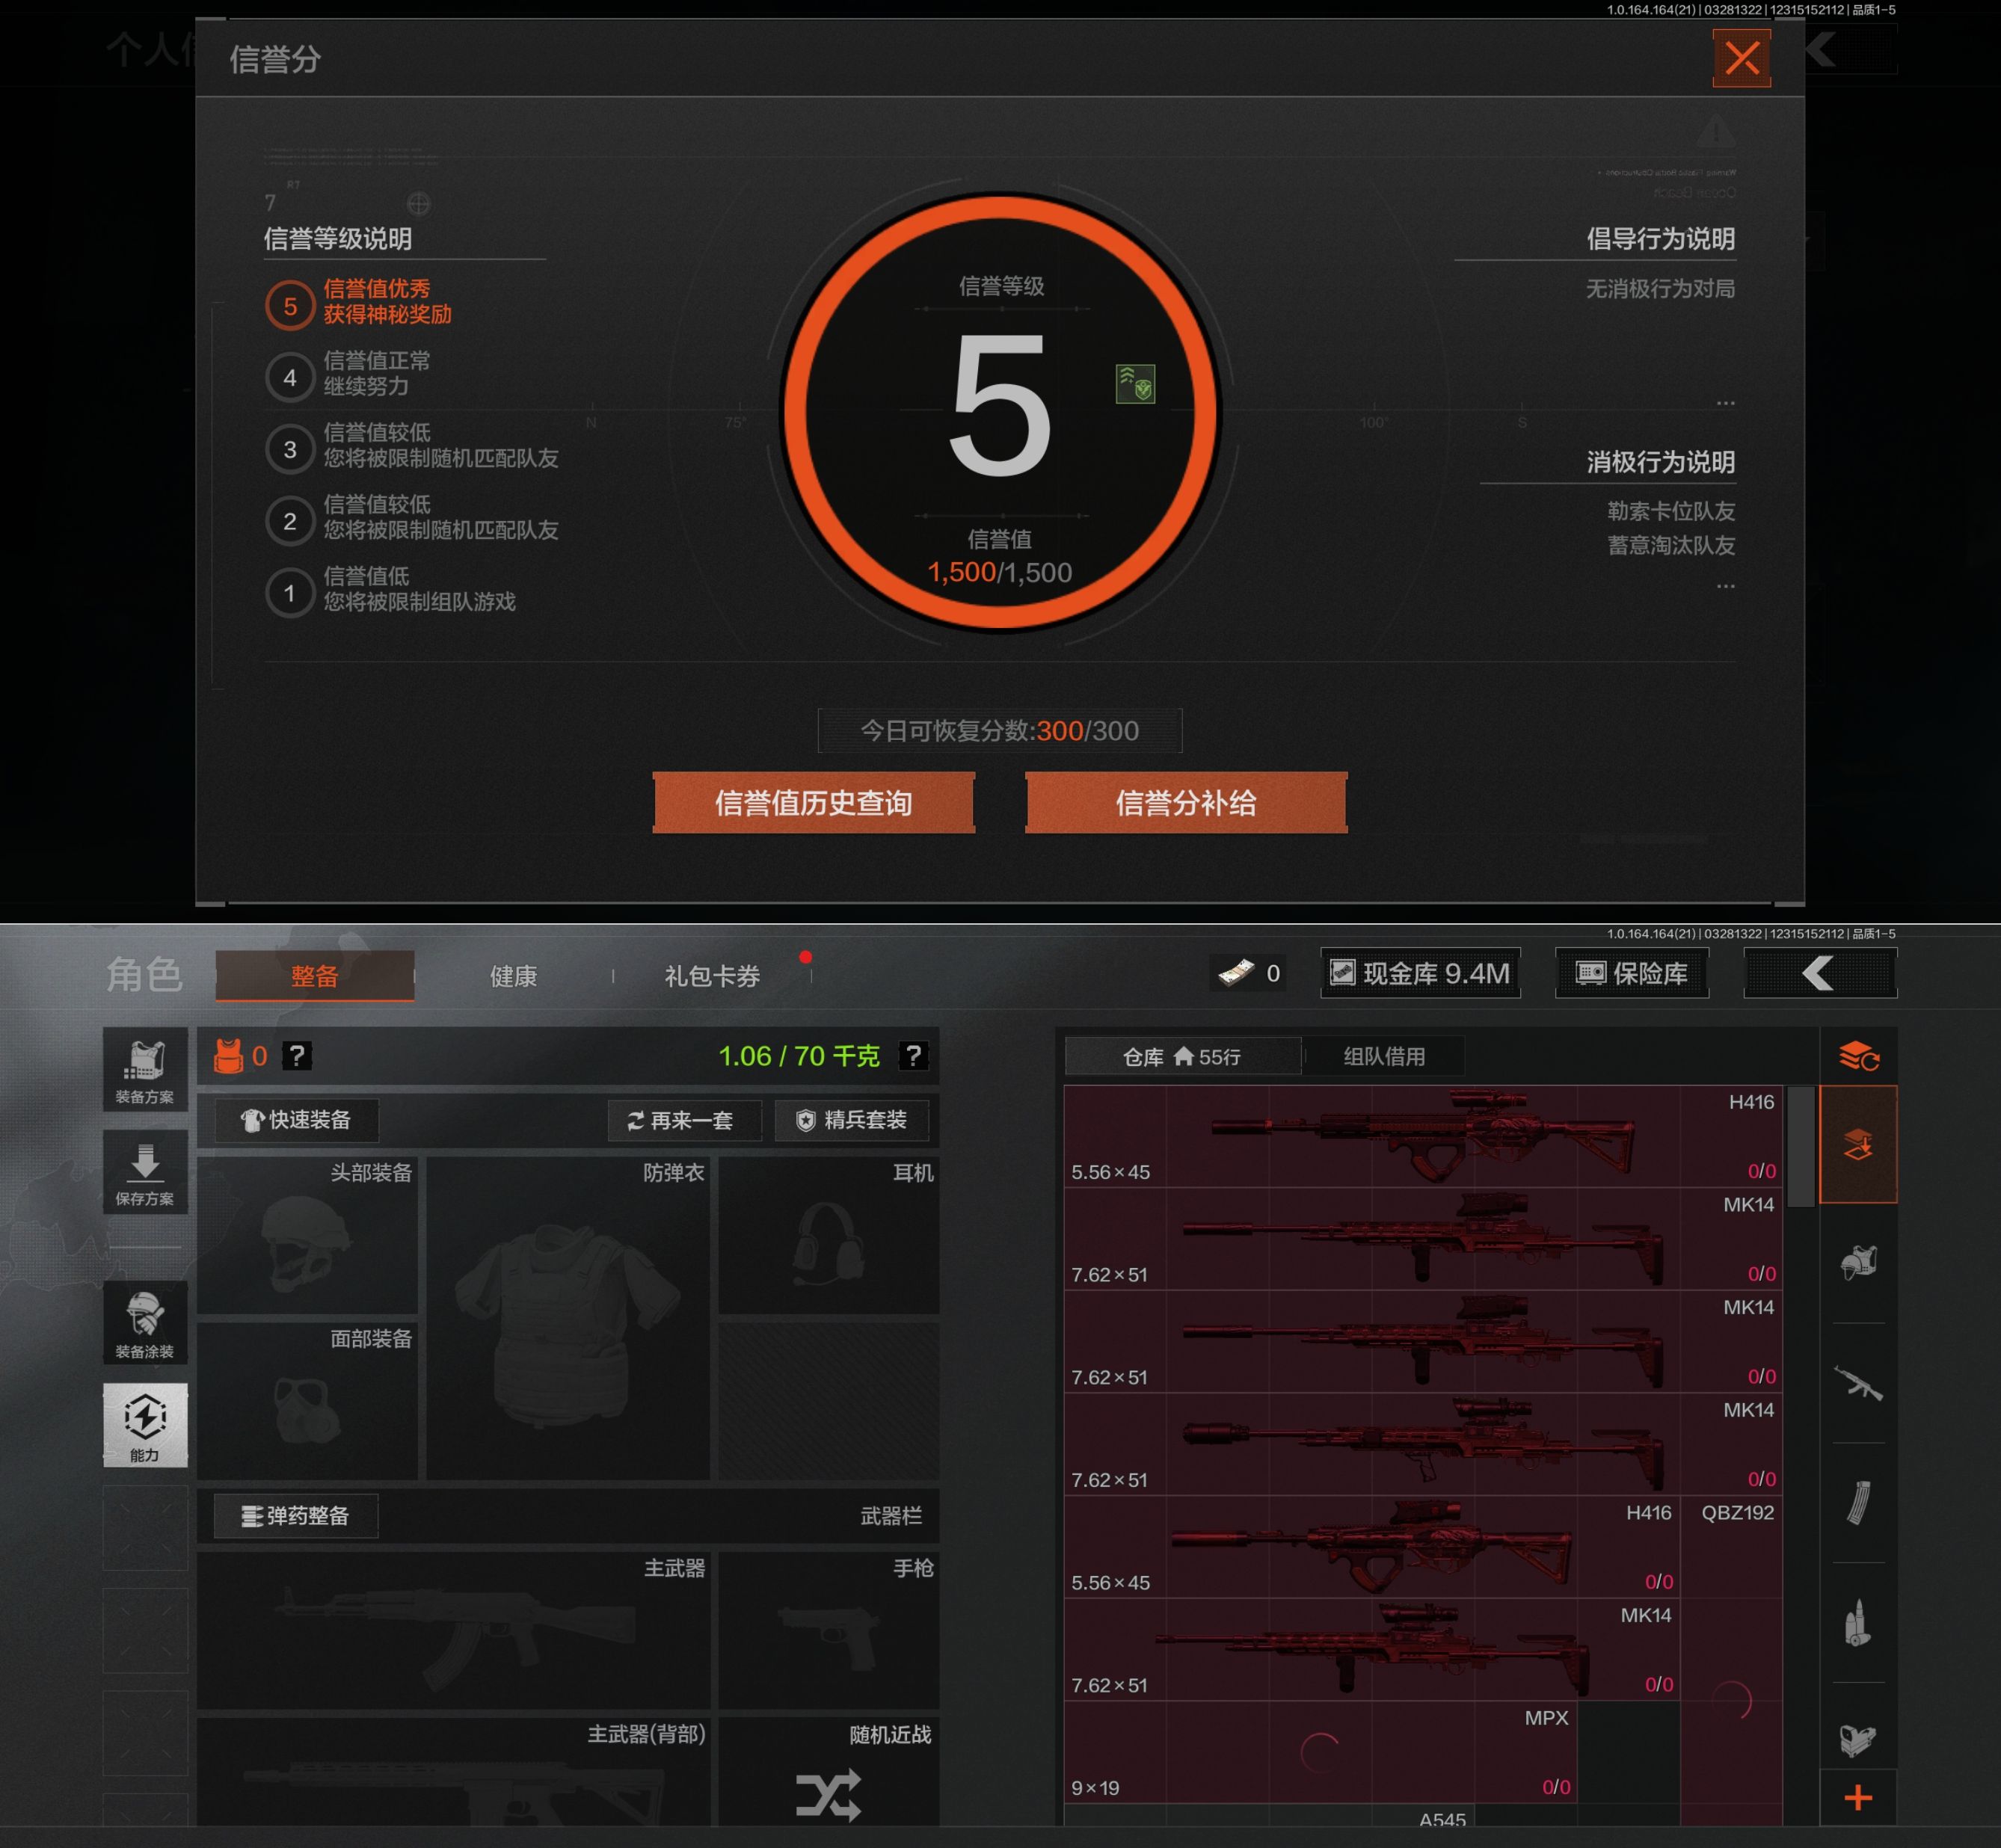The image size is (2001, 1848).
Task: Filter warehouse by sight attachments icon
Action: (x=1858, y=1740)
